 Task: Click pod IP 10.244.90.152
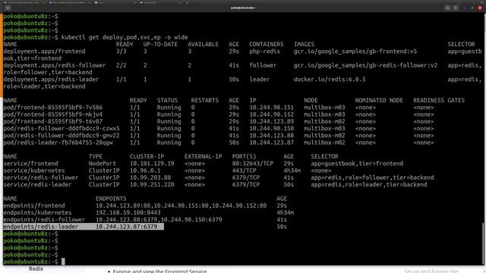point(272,115)
